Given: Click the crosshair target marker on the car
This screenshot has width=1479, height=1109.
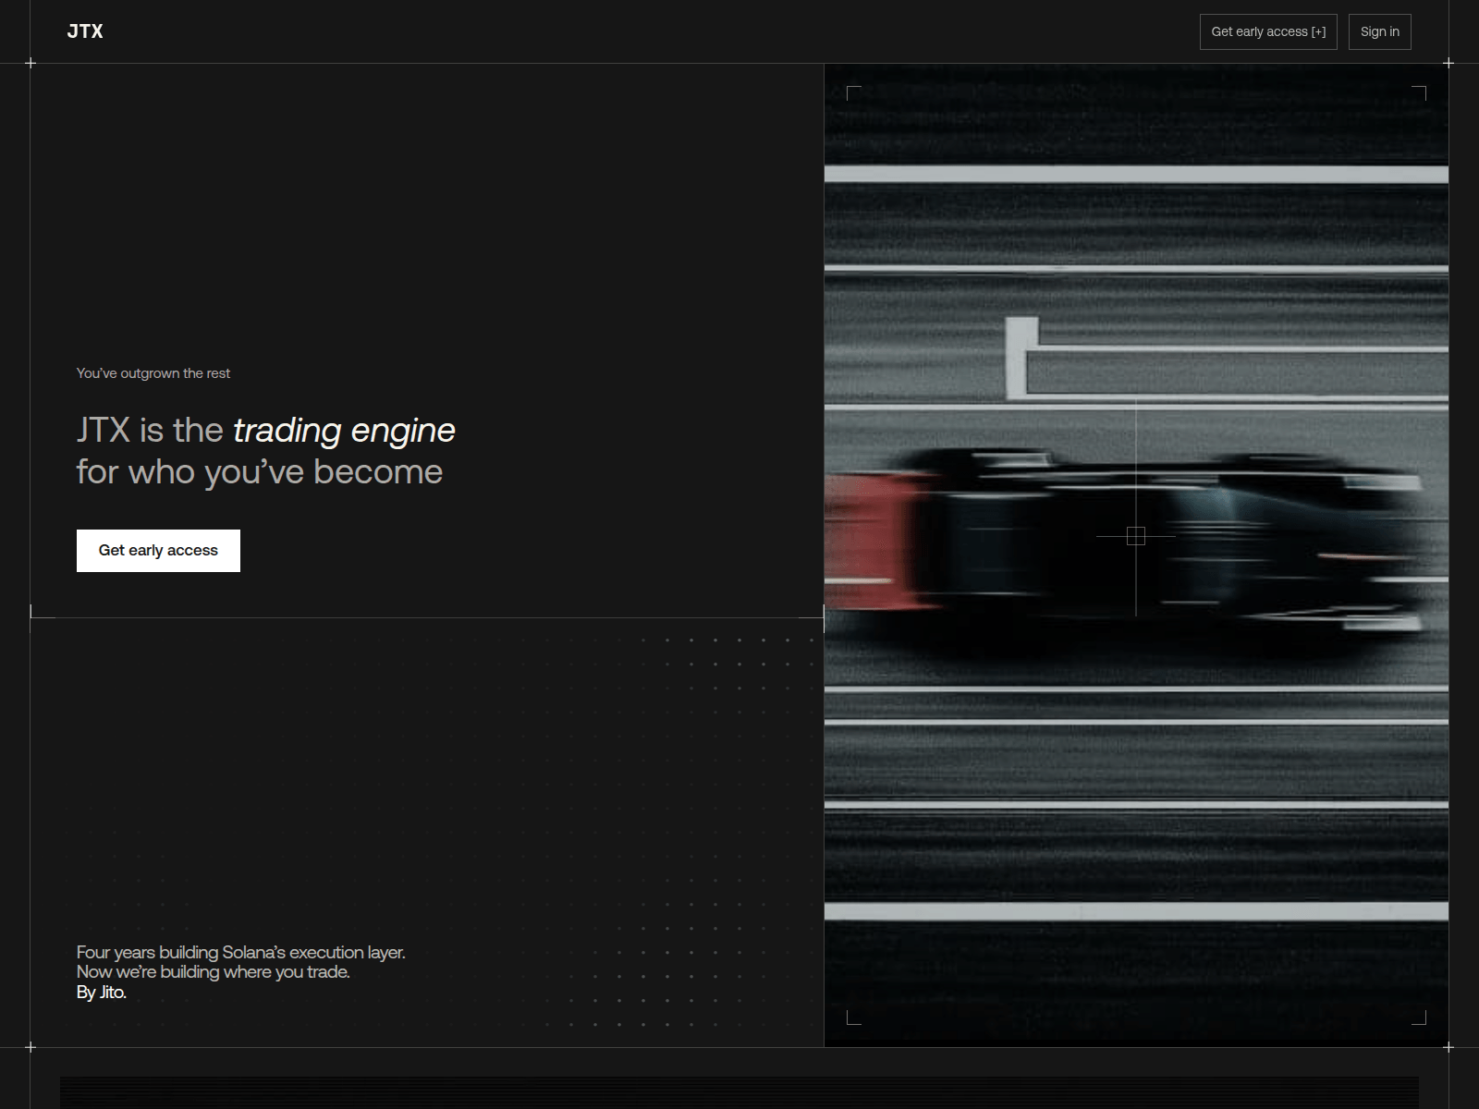Looking at the screenshot, I should [x=1136, y=536].
